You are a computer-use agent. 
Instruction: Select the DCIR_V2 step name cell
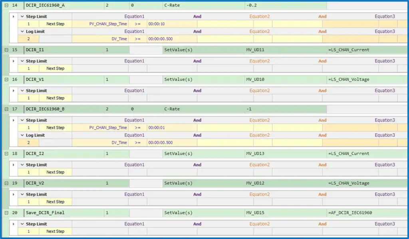[64, 183]
